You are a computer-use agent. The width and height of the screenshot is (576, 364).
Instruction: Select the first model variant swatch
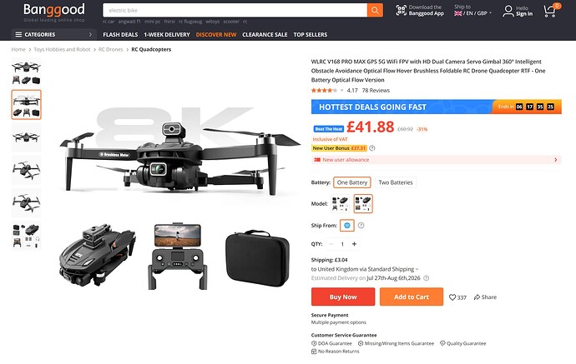click(x=340, y=204)
